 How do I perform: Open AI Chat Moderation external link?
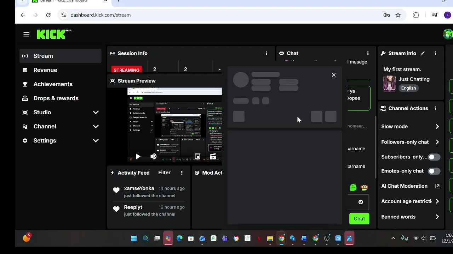pyautogui.click(x=437, y=186)
